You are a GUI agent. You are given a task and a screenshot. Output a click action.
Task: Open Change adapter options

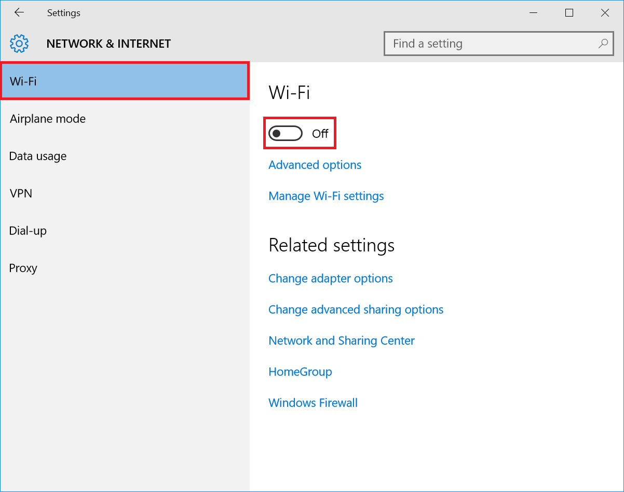[330, 278]
